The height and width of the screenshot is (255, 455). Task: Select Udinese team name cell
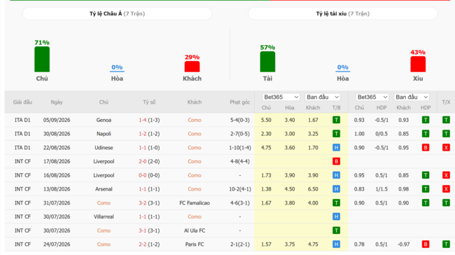coord(104,148)
